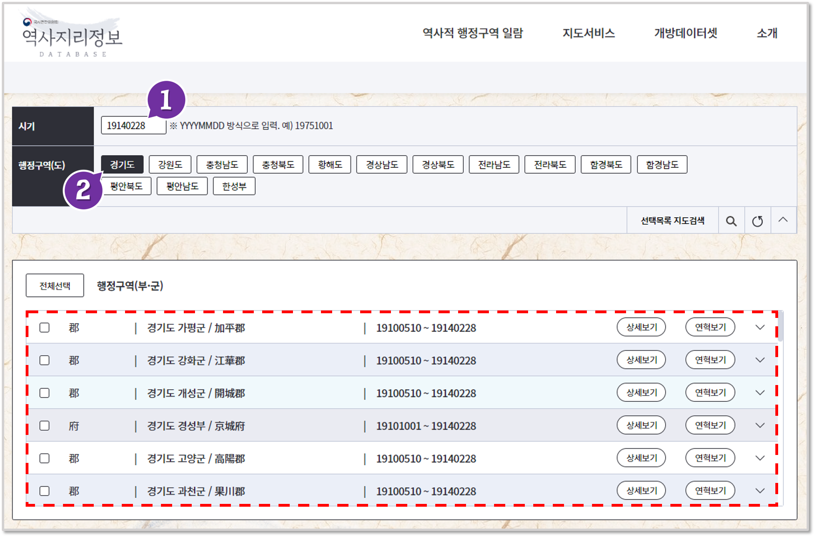Viewport: 815px width, 537px height.
Task: Select the 한성부 button
Action: [x=234, y=186]
